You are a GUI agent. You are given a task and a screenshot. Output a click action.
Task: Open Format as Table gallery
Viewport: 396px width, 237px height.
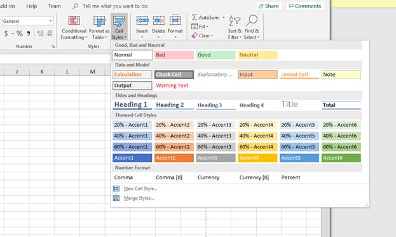99,27
